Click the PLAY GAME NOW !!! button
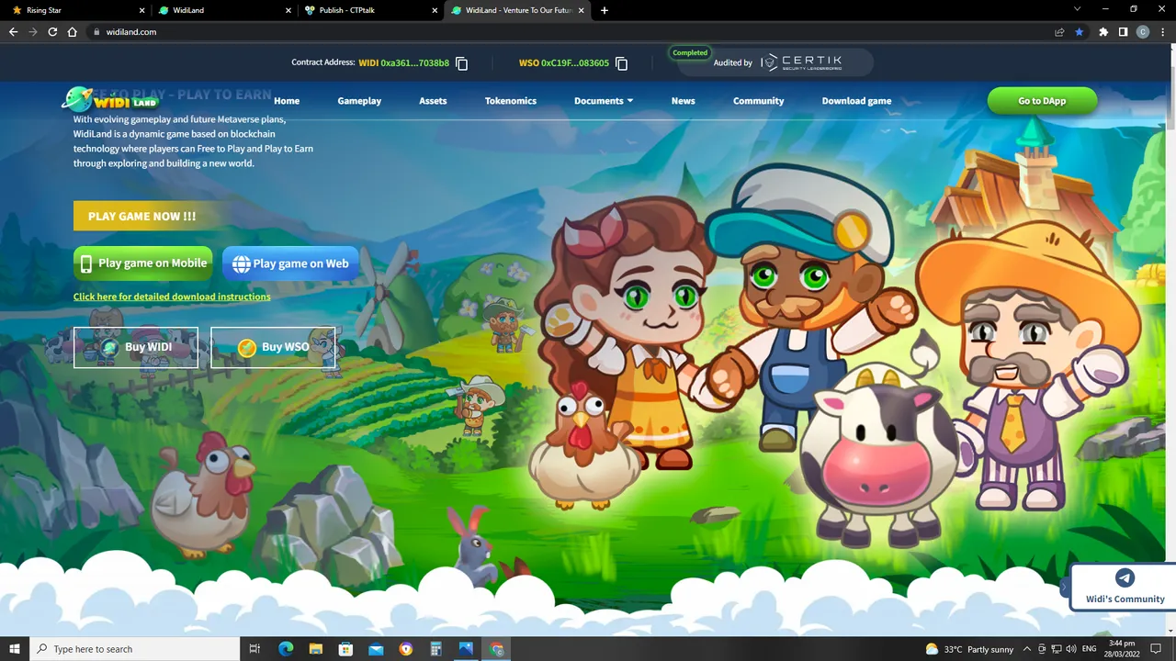The image size is (1176, 661). (142, 217)
